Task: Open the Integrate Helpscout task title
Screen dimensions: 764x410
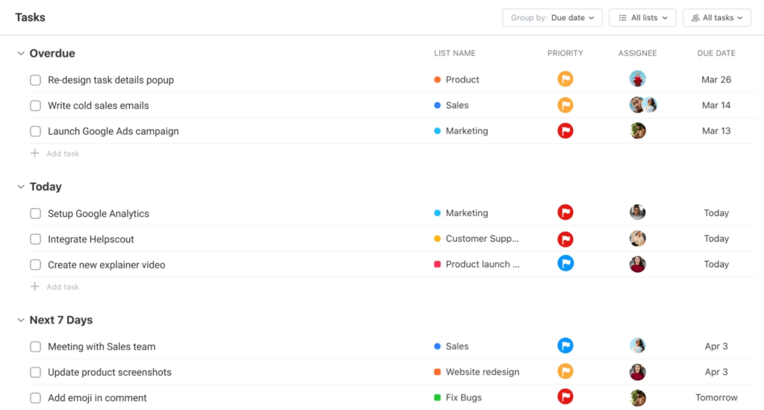Action: tap(90, 239)
